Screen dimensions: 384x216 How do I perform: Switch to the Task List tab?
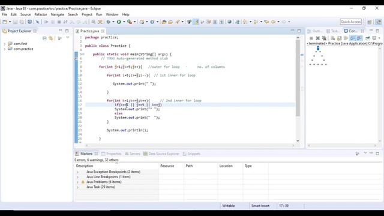(333, 31)
